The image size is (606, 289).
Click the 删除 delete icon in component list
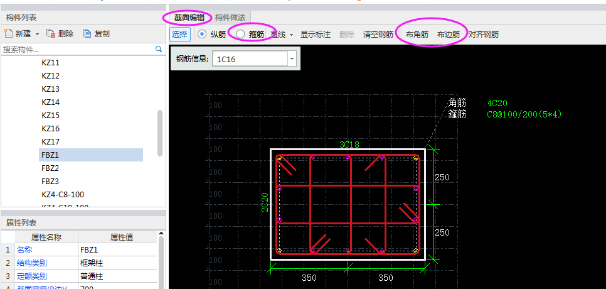(x=51, y=34)
